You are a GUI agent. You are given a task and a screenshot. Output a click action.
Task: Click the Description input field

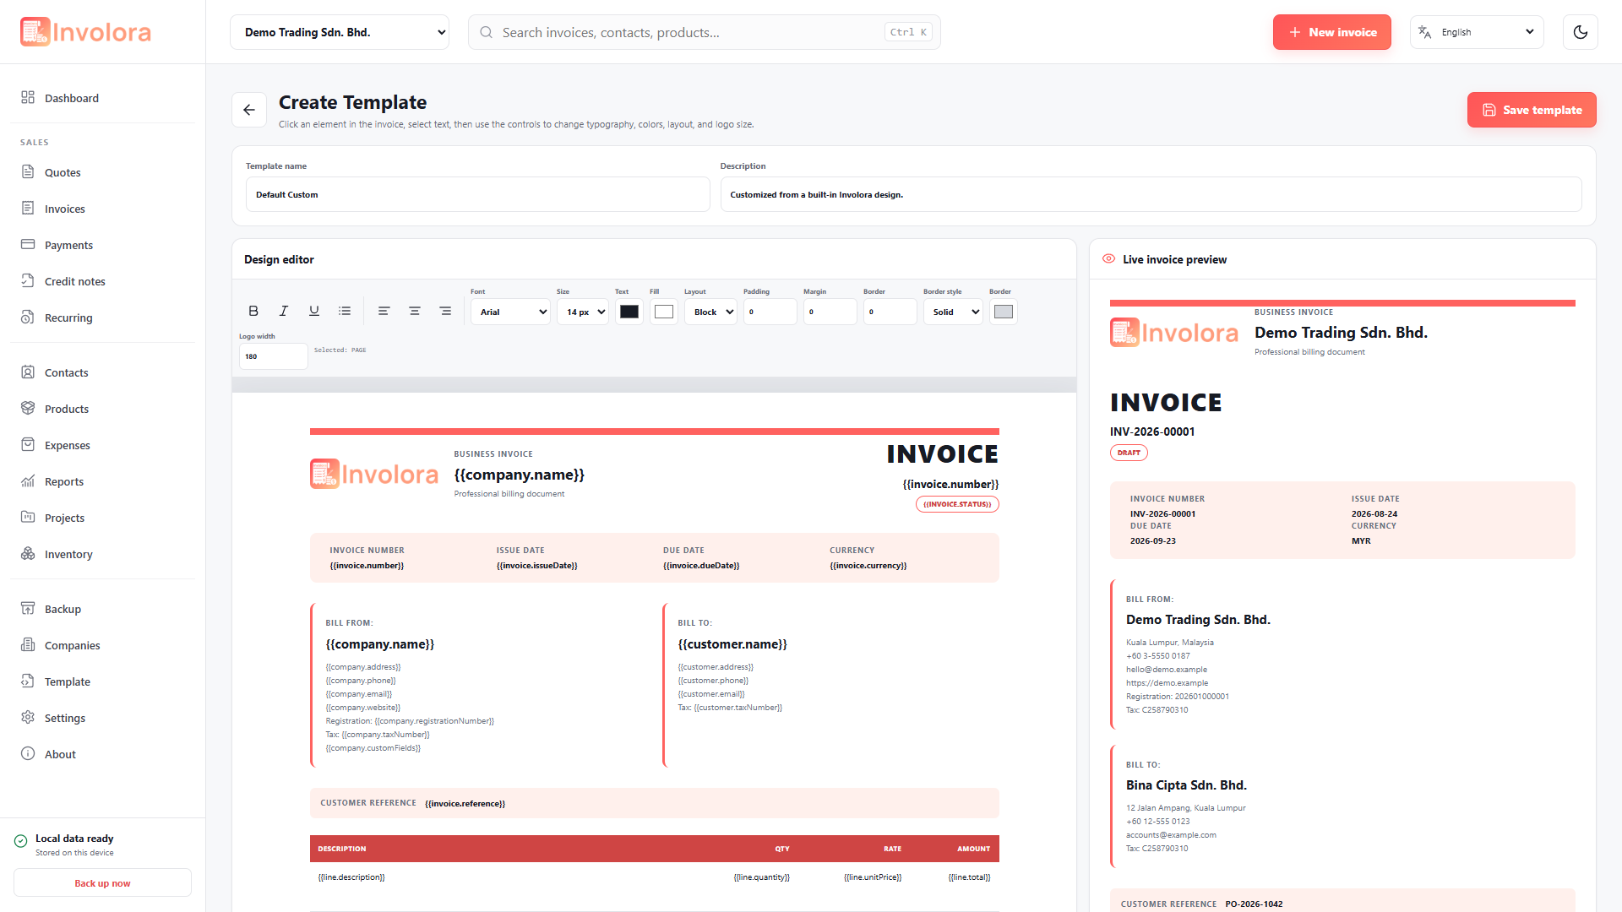point(1151,194)
